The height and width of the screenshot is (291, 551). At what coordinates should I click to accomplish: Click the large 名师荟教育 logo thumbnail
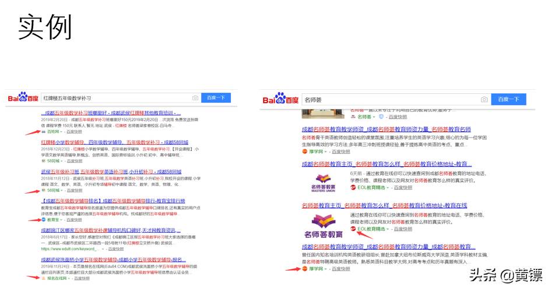tap(323, 226)
